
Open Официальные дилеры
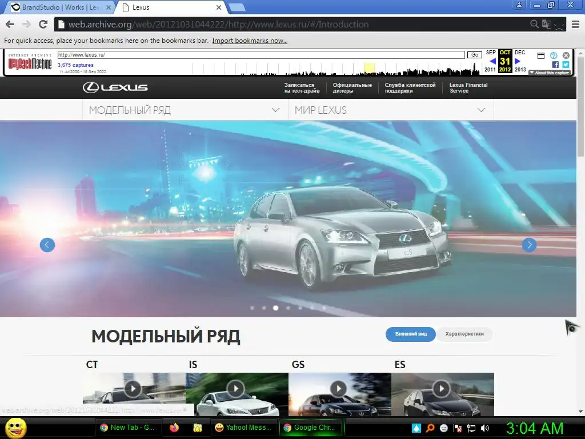tap(352, 87)
